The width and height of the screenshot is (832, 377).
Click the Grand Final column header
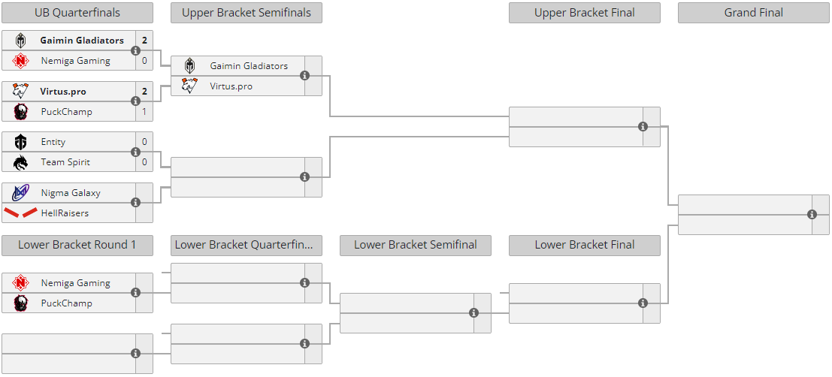click(753, 13)
